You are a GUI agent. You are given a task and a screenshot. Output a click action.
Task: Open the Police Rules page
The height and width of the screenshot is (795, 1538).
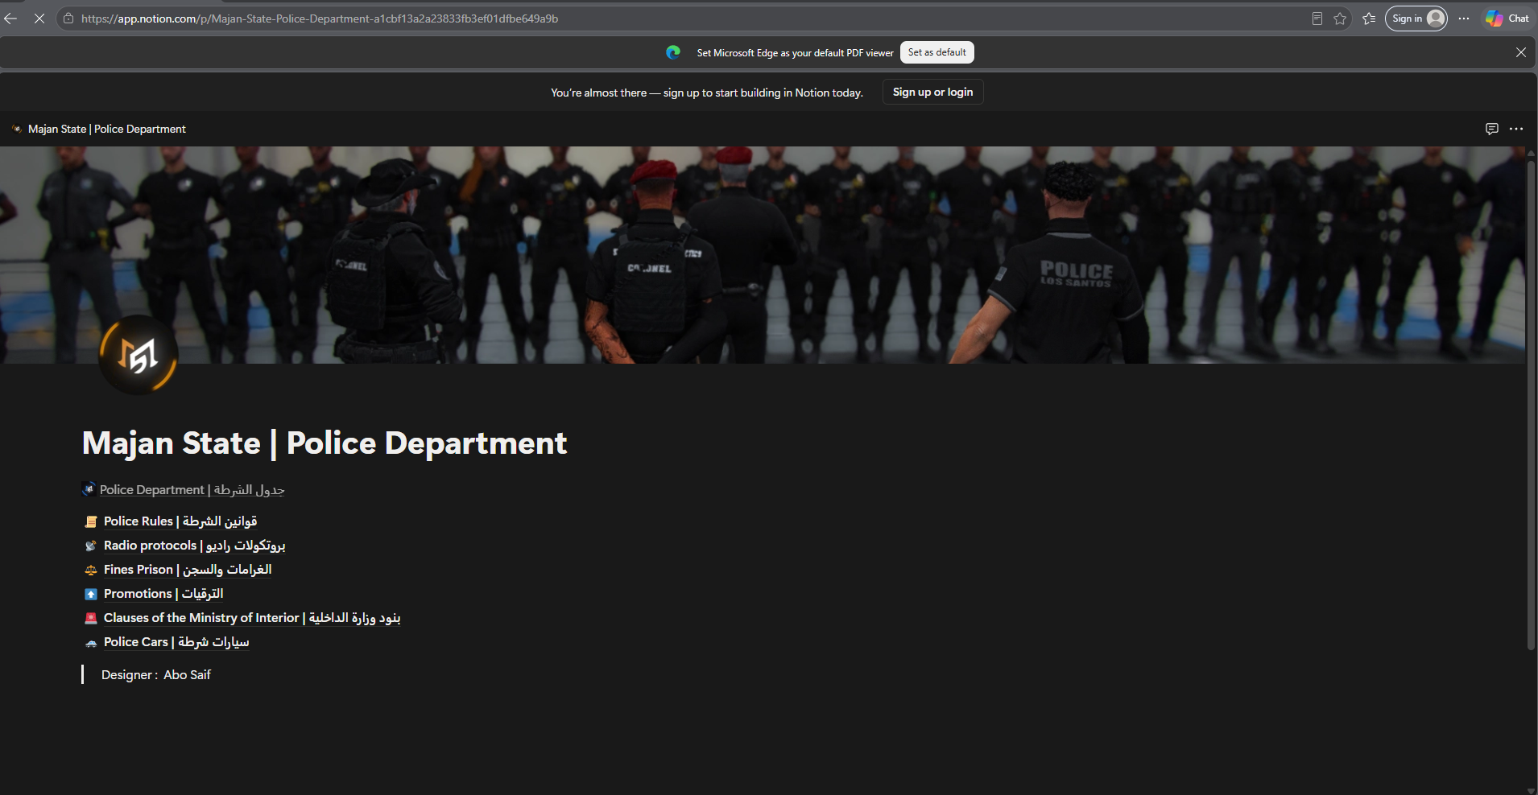point(180,521)
